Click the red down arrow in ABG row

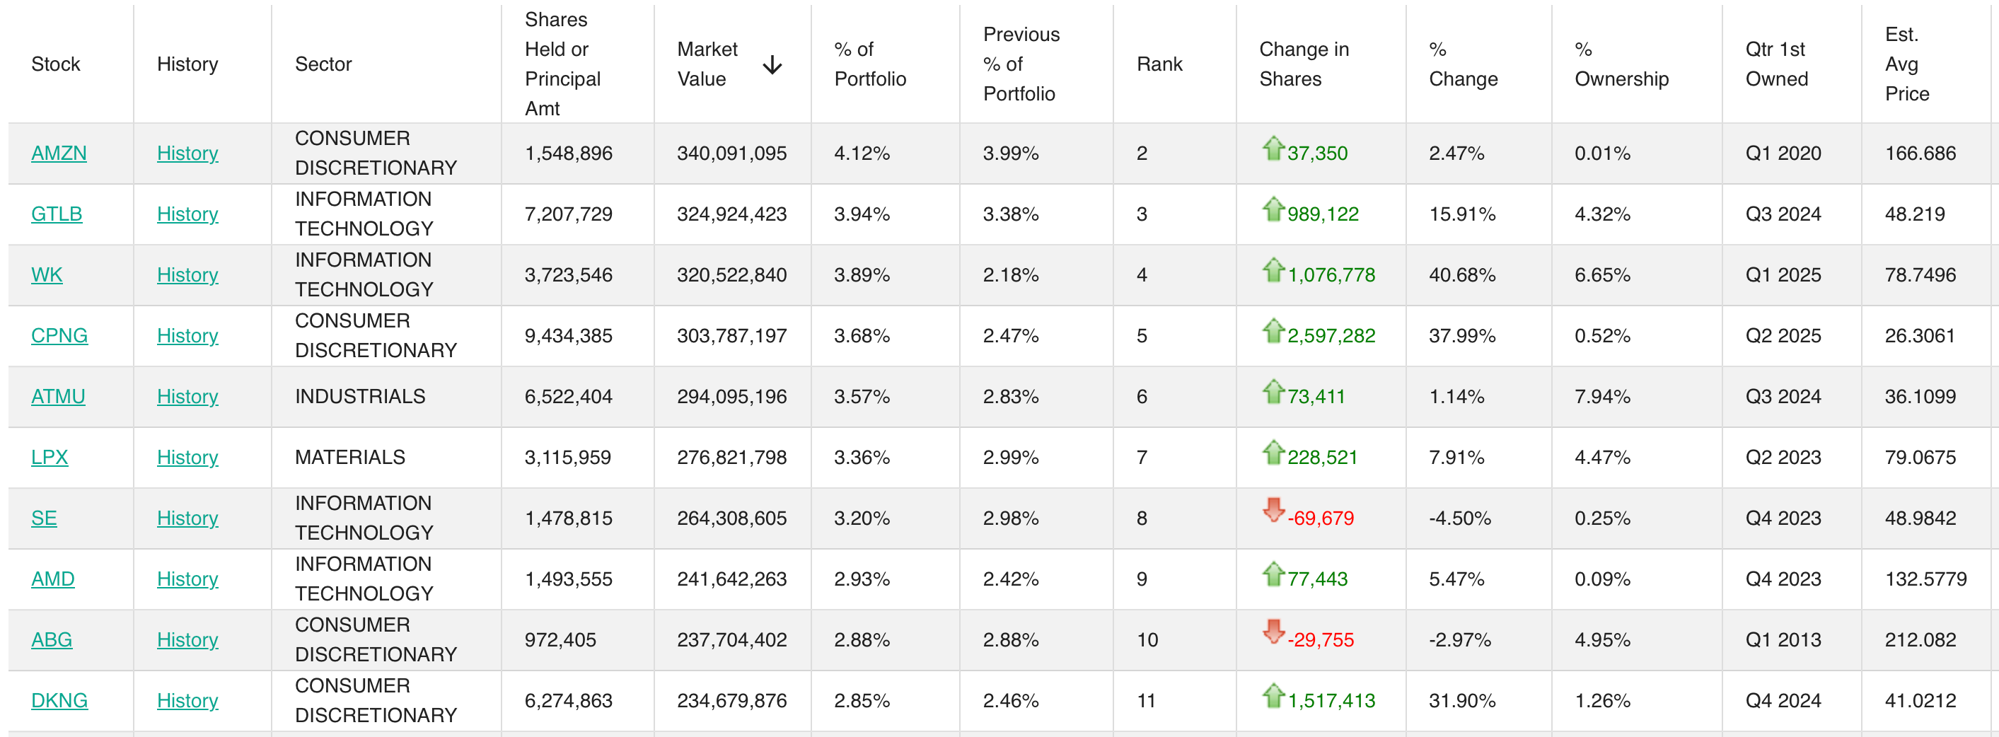(1273, 632)
